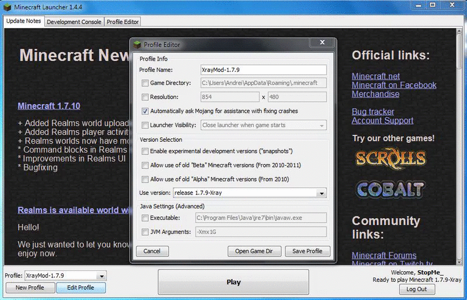The image size is (467, 300).
Task: Click the 'Try our other games!' text
Action: (x=393, y=138)
